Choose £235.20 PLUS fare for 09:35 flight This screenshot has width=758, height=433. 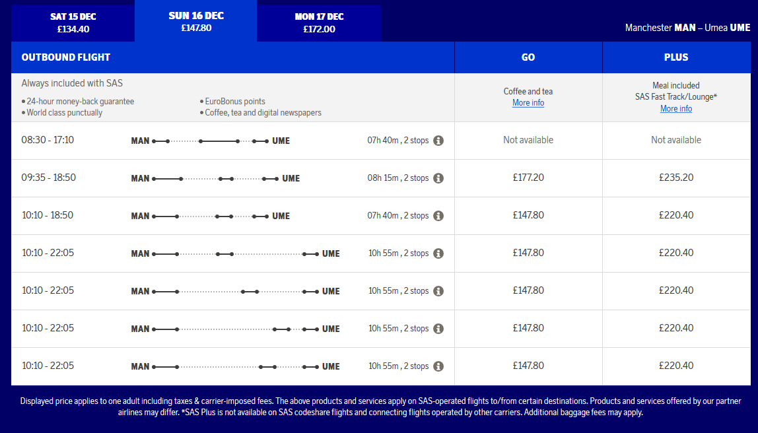[x=676, y=178]
